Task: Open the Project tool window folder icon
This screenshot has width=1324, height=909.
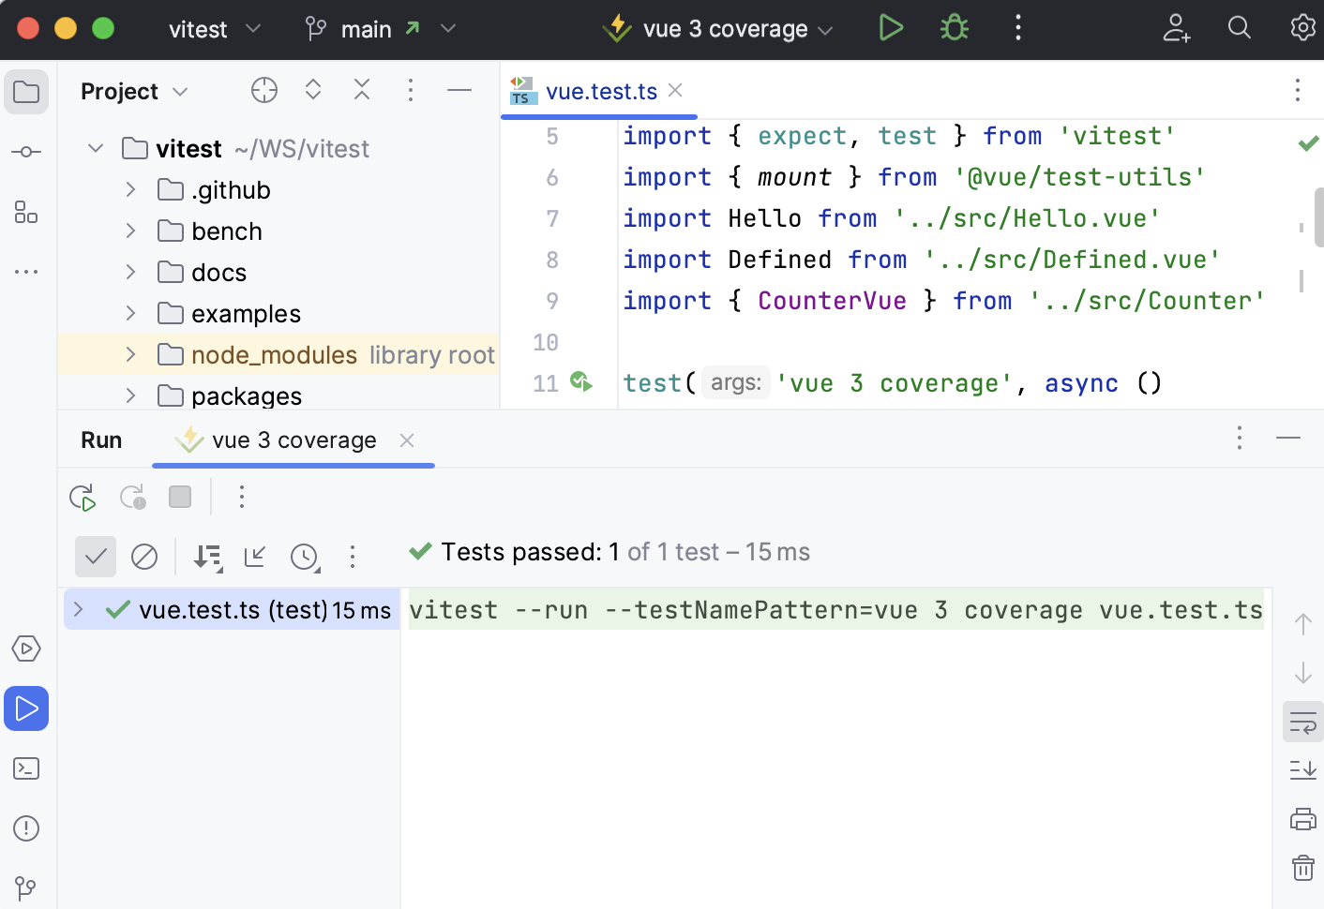Action: coord(26,92)
